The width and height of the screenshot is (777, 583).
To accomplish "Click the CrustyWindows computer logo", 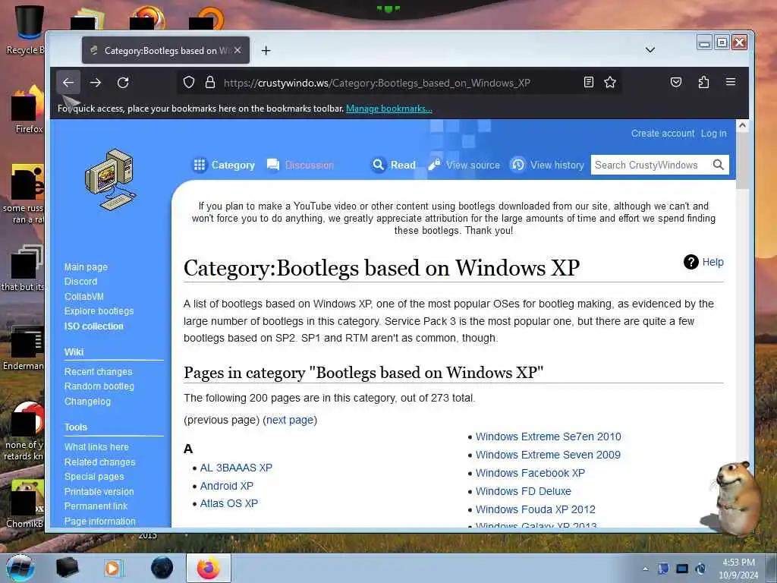I will [x=110, y=179].
